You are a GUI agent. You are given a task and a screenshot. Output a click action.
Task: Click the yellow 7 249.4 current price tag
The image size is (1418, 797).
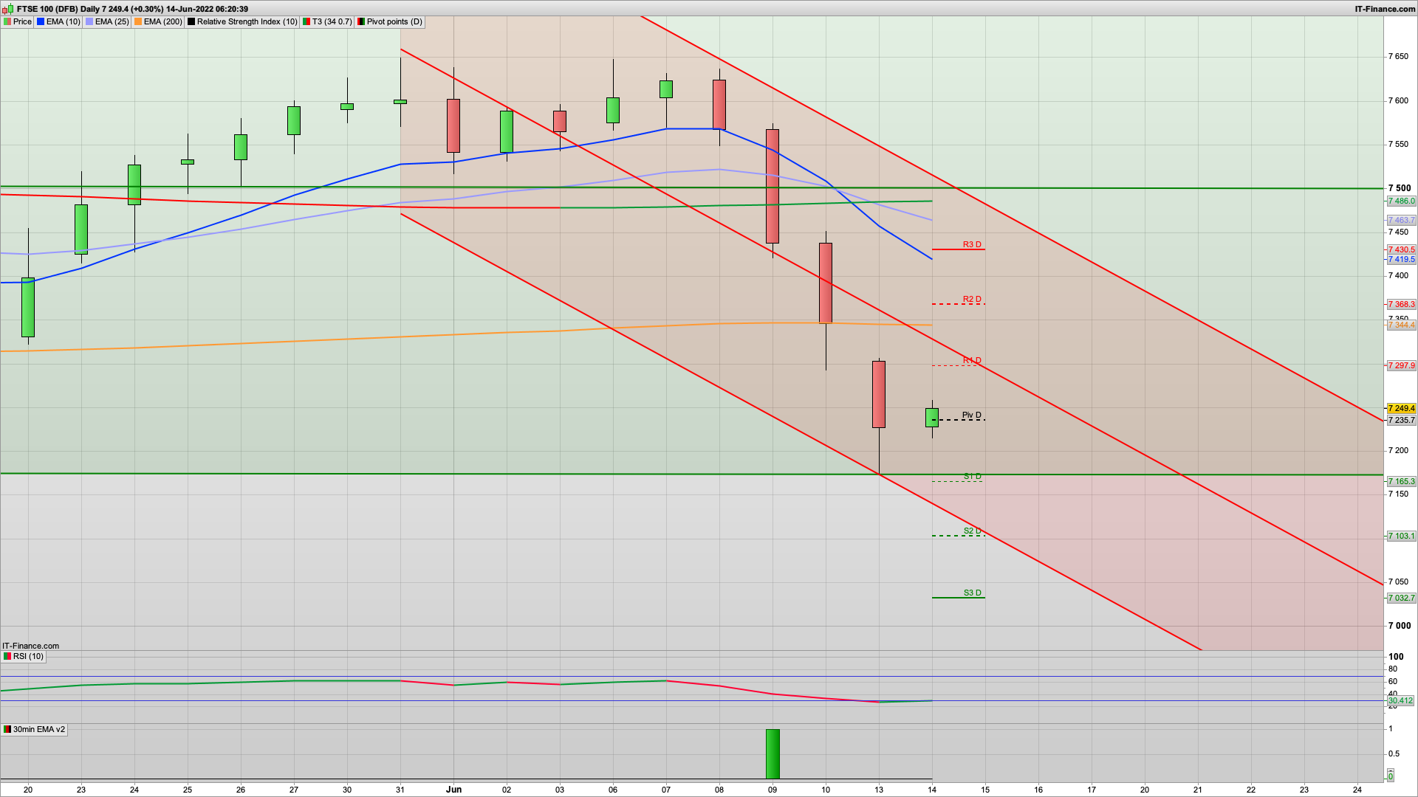[1401, 408]
